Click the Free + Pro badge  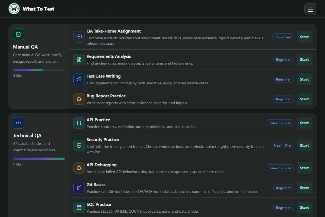coord(282,146)
